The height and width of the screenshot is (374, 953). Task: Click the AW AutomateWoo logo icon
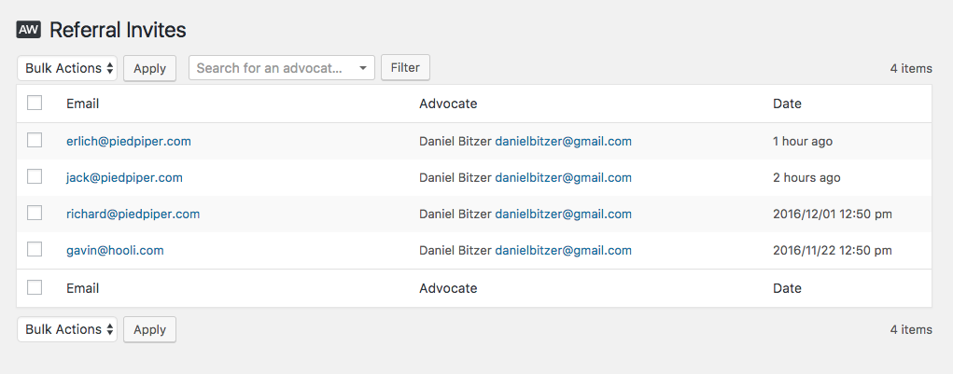(x=28, y=30)
